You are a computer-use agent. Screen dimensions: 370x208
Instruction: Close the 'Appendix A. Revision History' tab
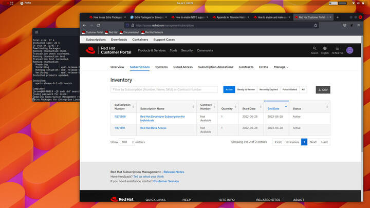[248, 17]
